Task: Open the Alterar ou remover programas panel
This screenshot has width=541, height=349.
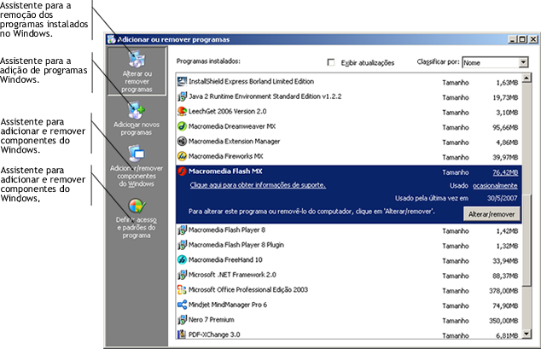Action: [x=137, y=72]
